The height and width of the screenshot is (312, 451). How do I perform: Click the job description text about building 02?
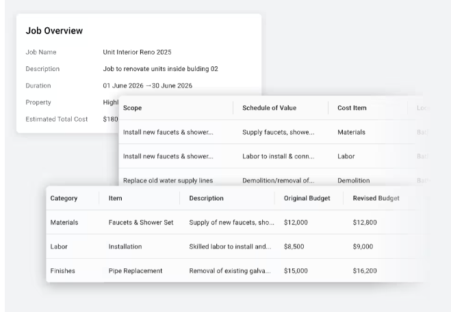pyautogui.click(x=160, y=69)
